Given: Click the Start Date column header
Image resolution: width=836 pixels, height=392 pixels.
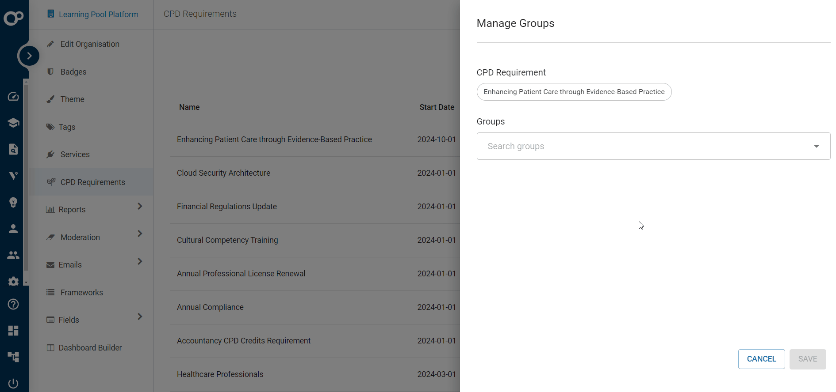Looking at the screenshot, I should [x=437, y=107].
